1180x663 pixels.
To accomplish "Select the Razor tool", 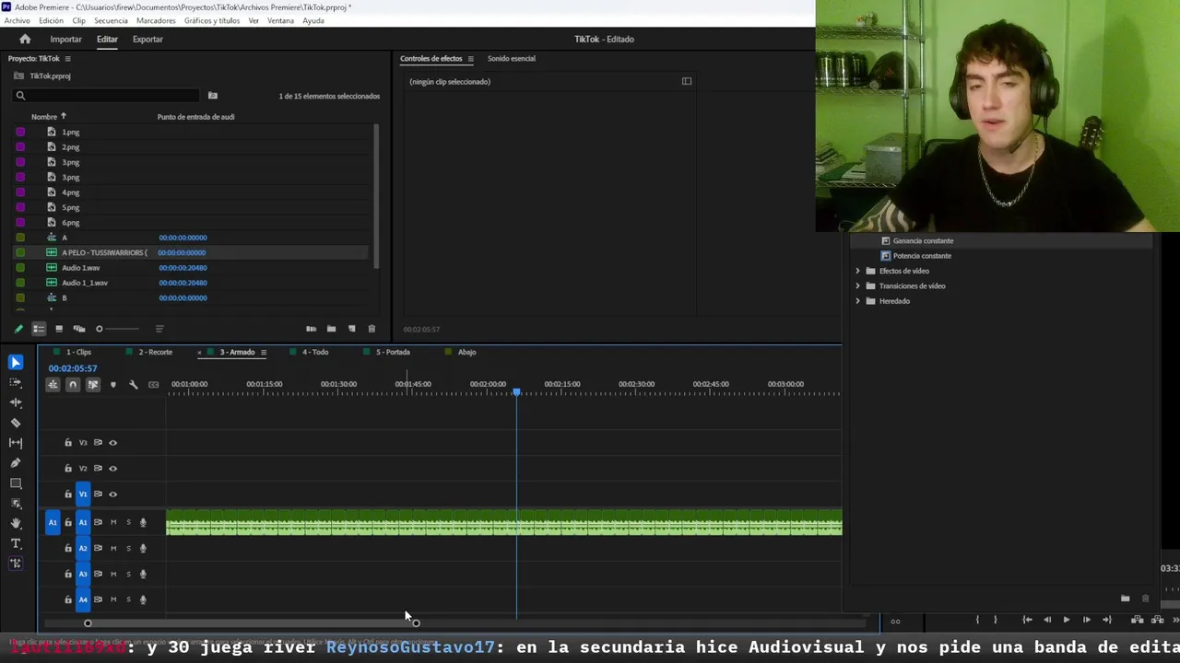I will [16, 423].
